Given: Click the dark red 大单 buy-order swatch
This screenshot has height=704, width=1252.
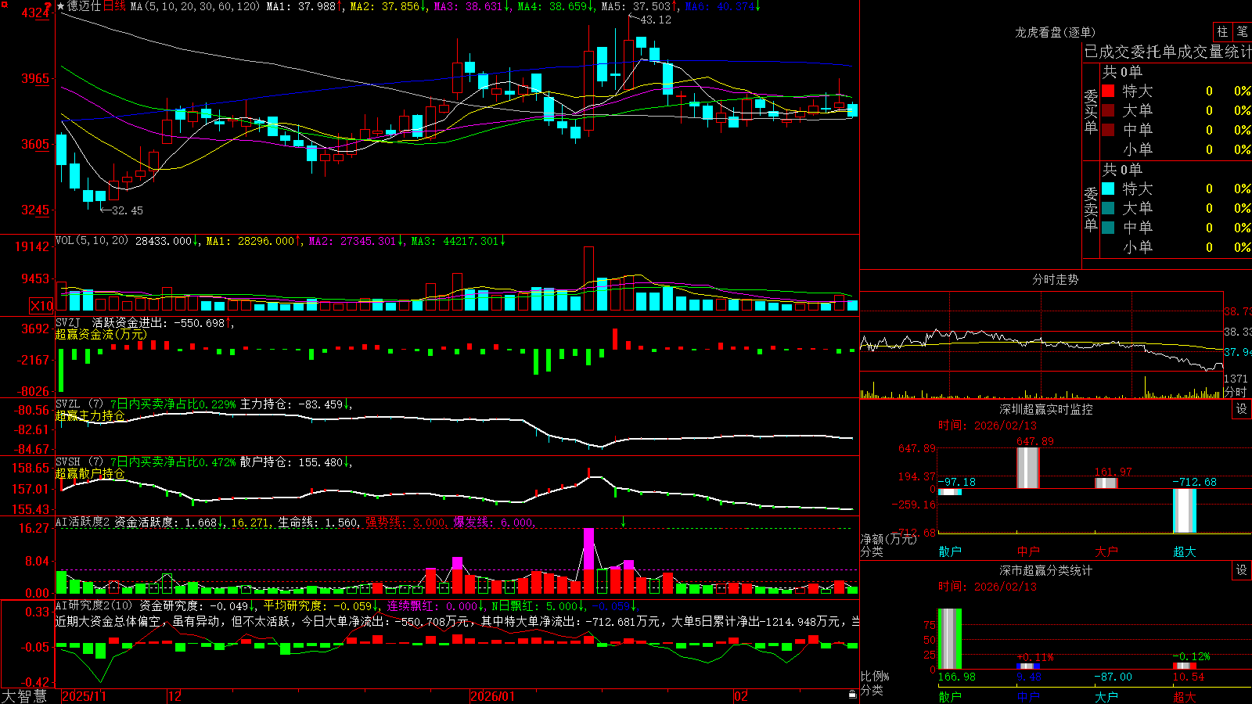Looking at the screenshot, I should tap(1108, 110).
